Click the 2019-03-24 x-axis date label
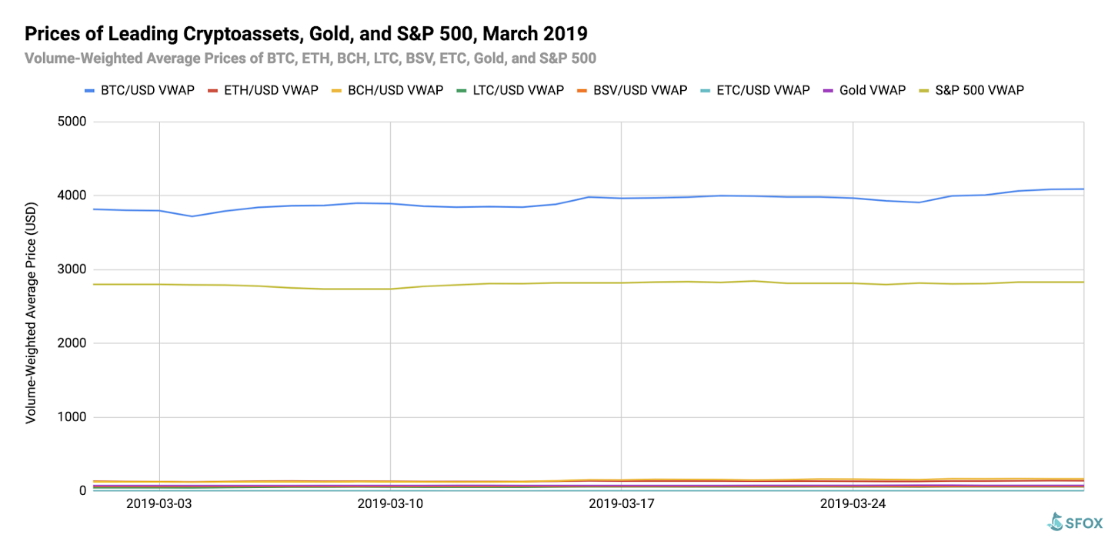The width and height of the screenshot is (1108, 535). pos(853,504)
